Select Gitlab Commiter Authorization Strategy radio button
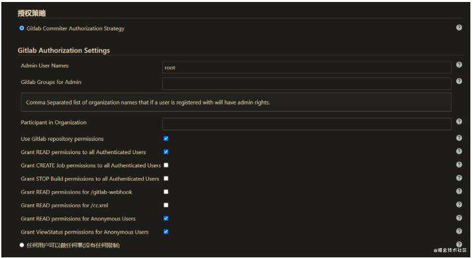 [x=22, y=28]
